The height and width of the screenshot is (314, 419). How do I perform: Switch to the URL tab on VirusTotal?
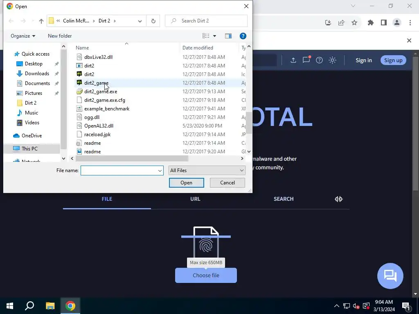click(x=195, y=199)
